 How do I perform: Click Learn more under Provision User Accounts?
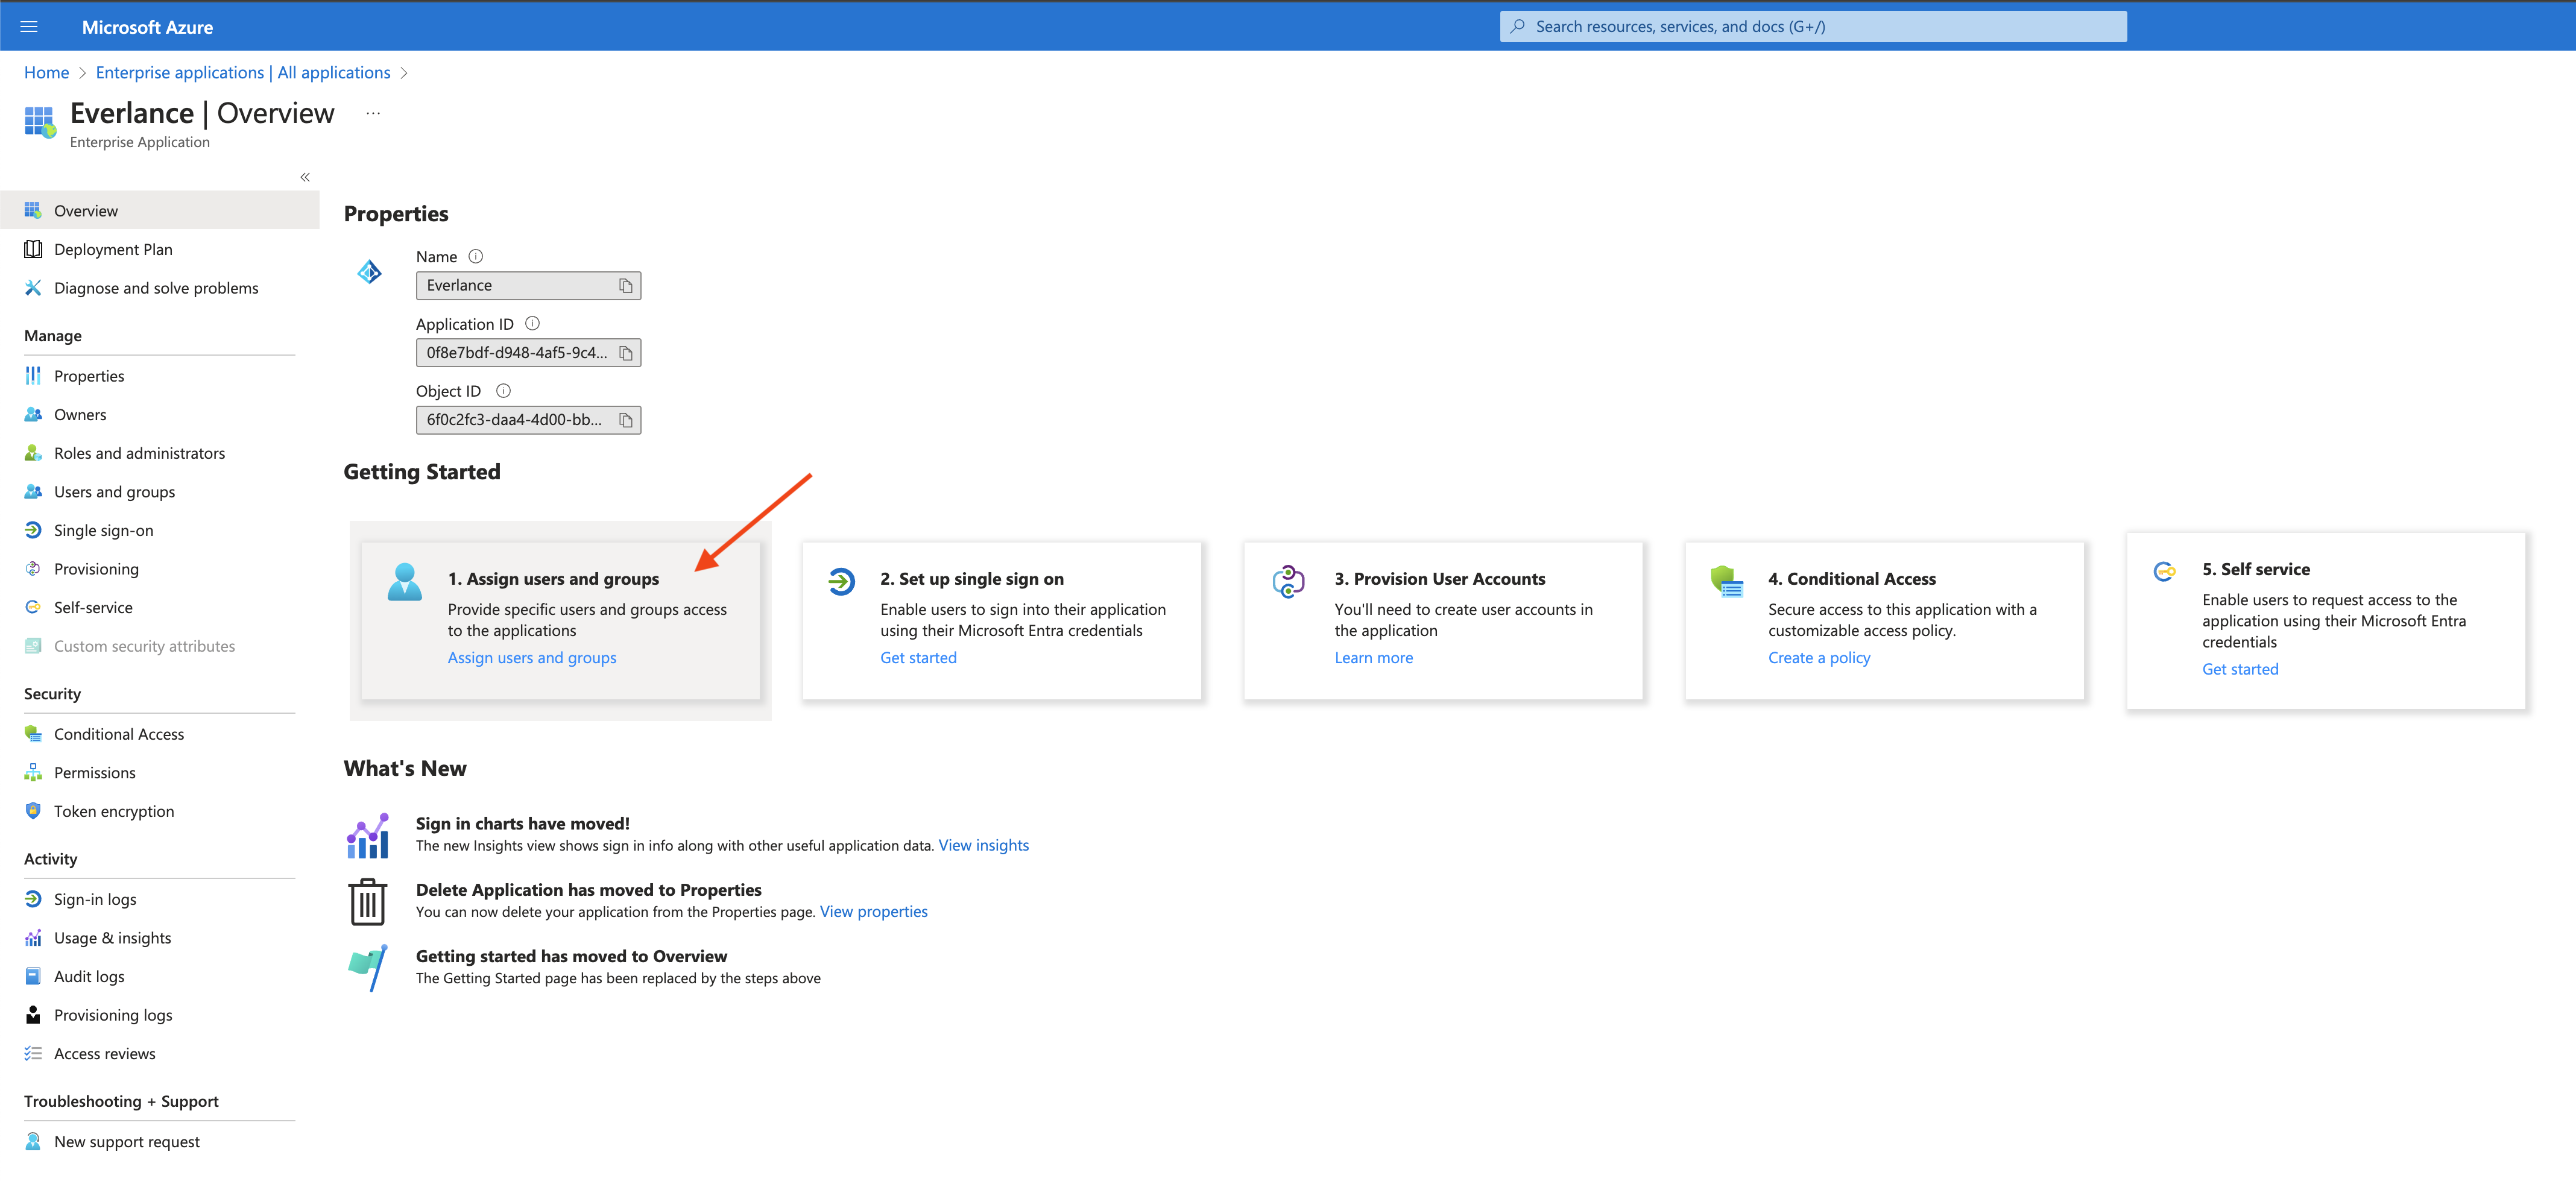point(1373,658)
